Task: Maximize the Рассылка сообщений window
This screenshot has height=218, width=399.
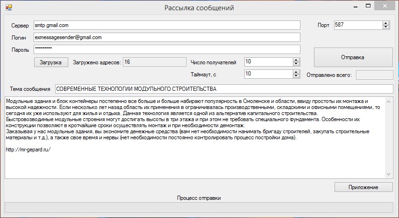Action: (x=368, y=6)
